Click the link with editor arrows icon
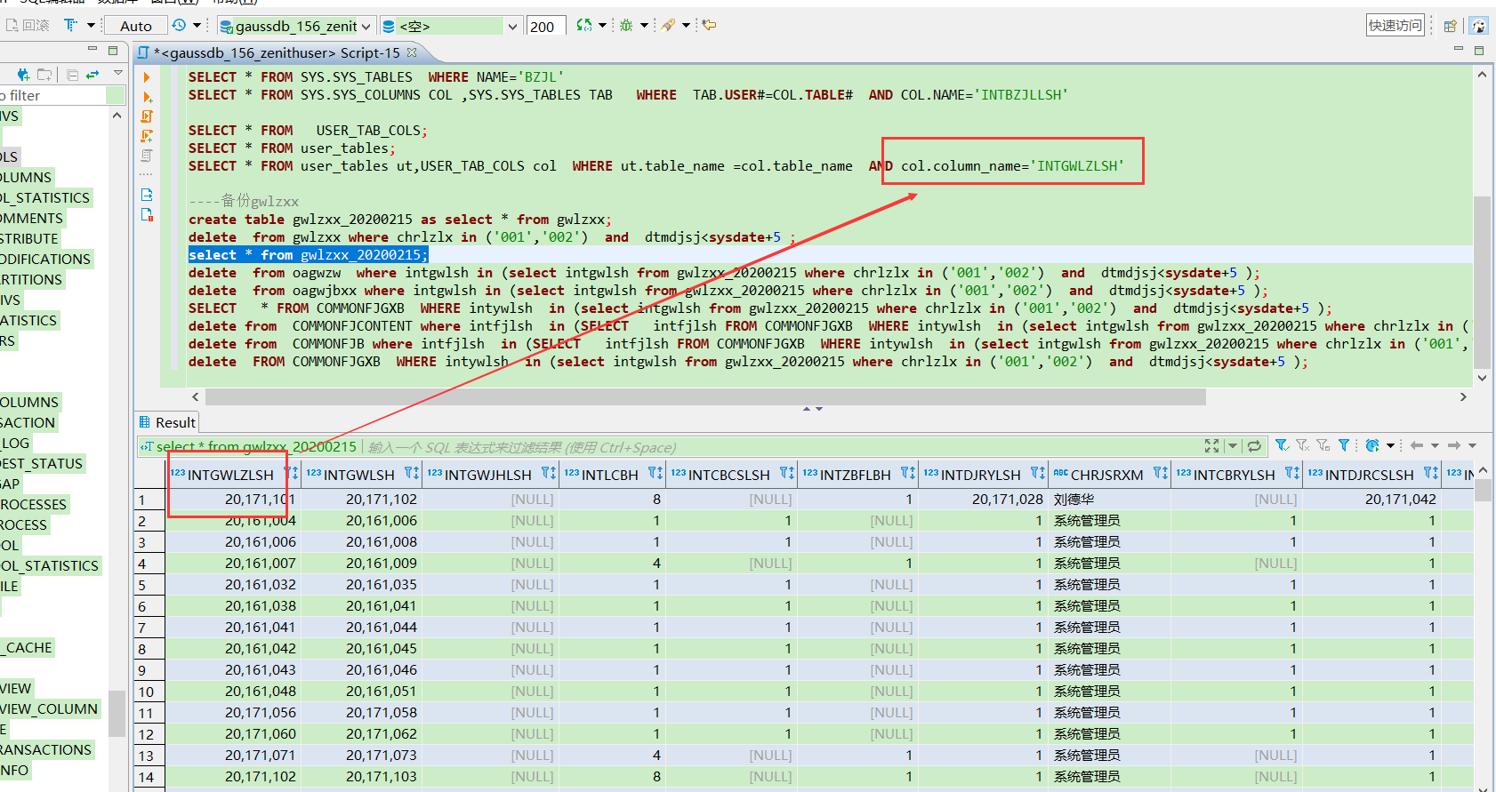This screenshot has height=792, width=1496. (x=92, y=75)
